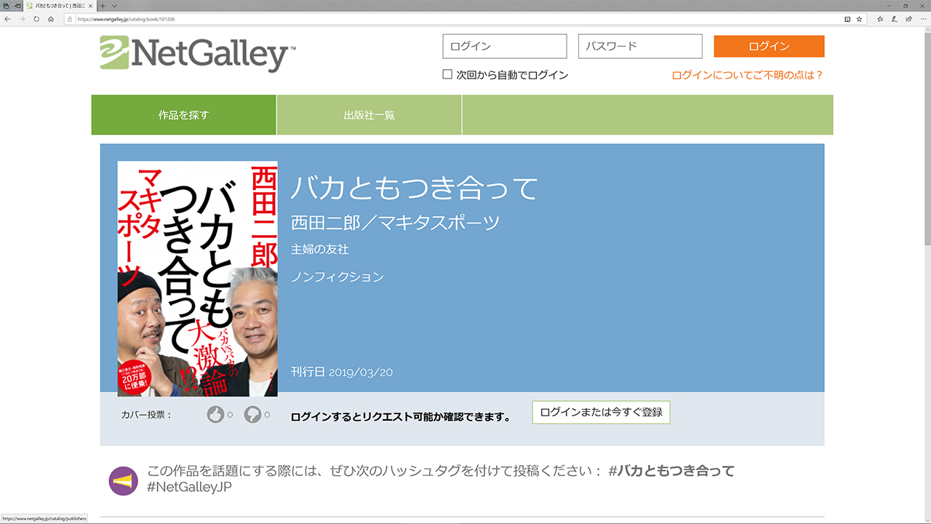Click the tabs you've set aside icon
931x524 pixels.
point(6,6)
